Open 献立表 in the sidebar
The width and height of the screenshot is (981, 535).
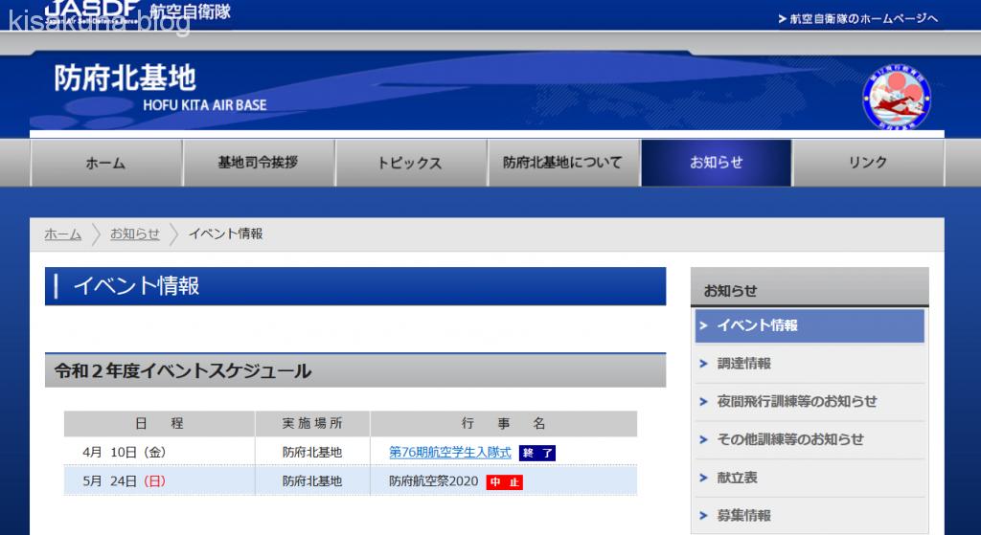pos(737,478)
